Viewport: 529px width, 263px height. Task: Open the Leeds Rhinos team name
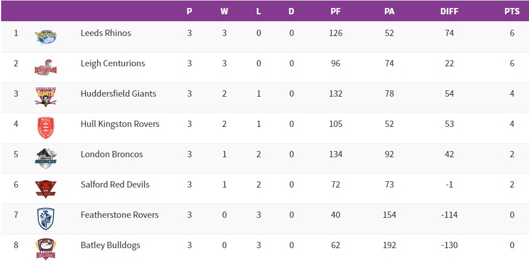106,33
